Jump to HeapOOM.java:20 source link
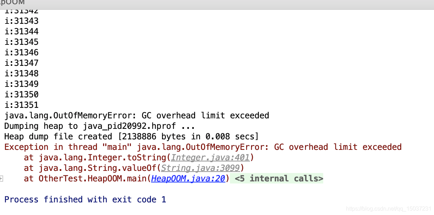The height and width of the screenshot is (215, 434). point(188,179)
